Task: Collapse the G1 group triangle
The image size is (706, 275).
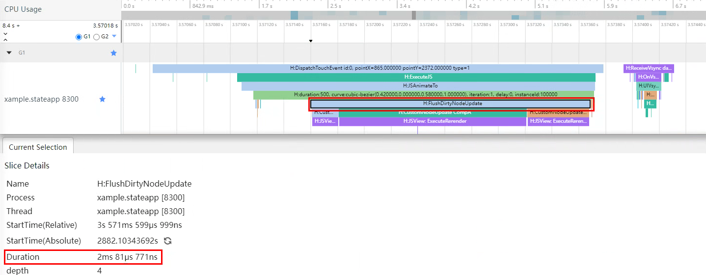Action: click(9, 53)
